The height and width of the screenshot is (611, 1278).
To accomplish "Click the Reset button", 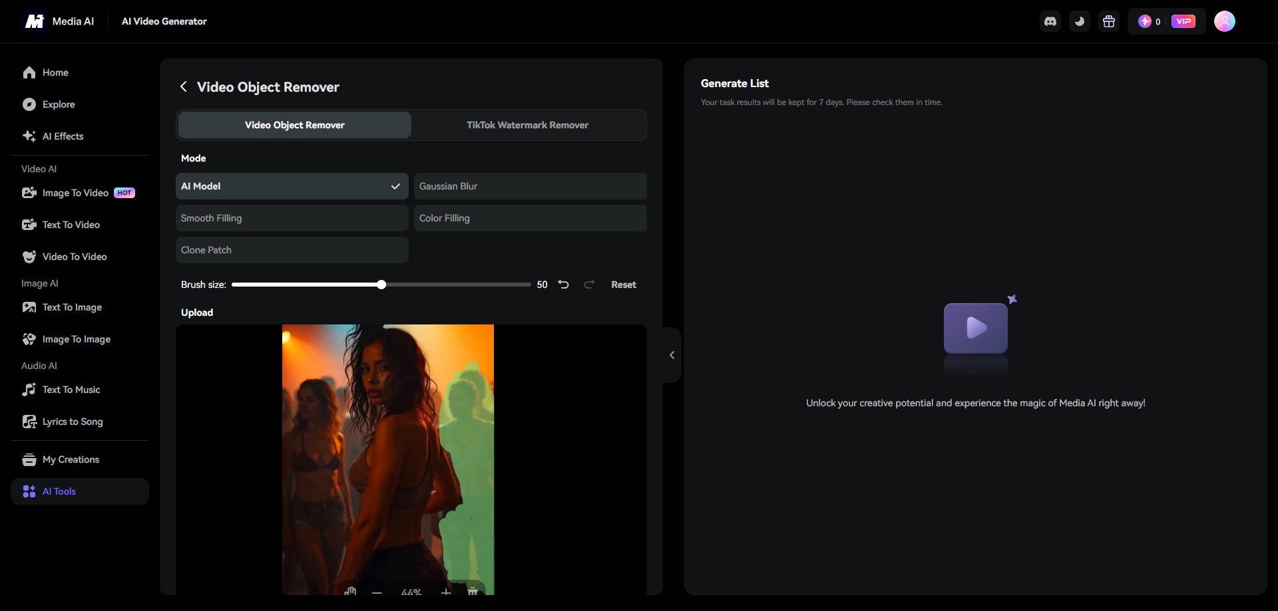I will tap(624, 285).
